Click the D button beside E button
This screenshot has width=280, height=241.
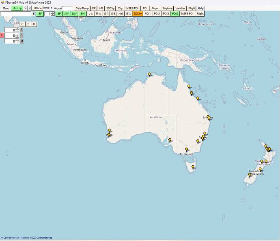point(34,24)
